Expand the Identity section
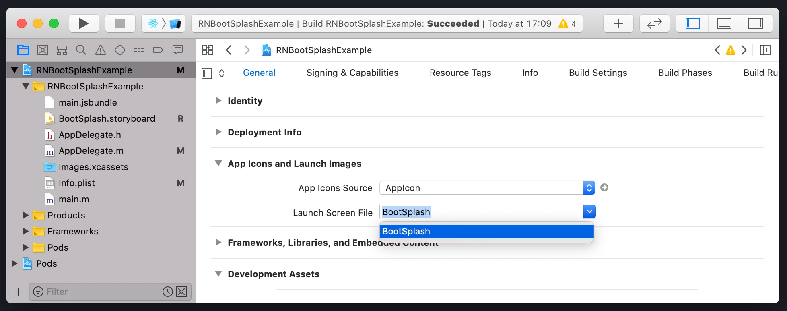787x311 pixels. 218,100
